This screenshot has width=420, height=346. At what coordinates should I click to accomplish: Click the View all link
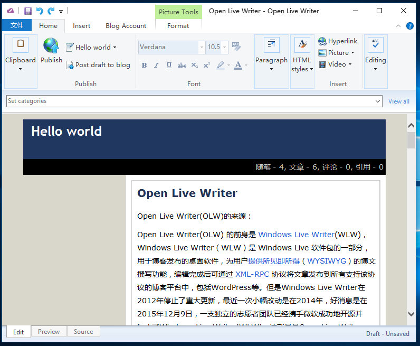399,101
